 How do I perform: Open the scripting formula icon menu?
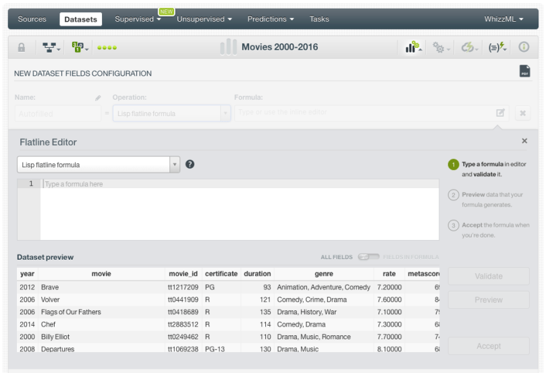coord(497,47)
